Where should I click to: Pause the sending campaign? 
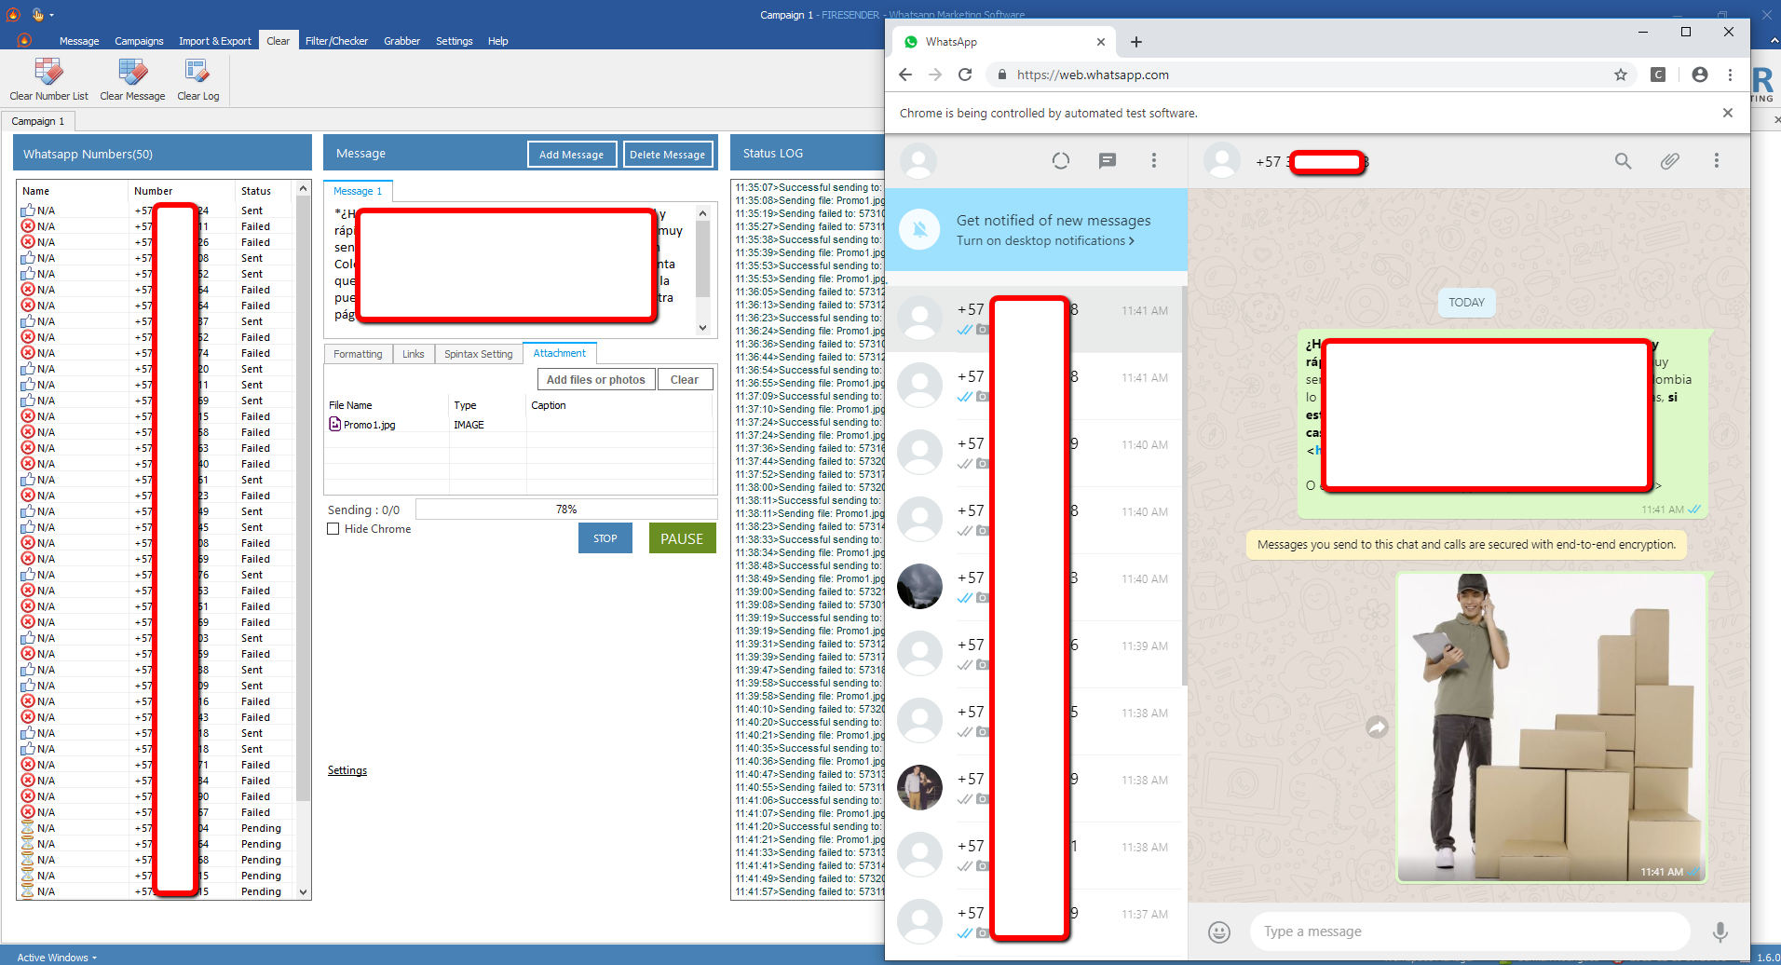click(682, 538)
